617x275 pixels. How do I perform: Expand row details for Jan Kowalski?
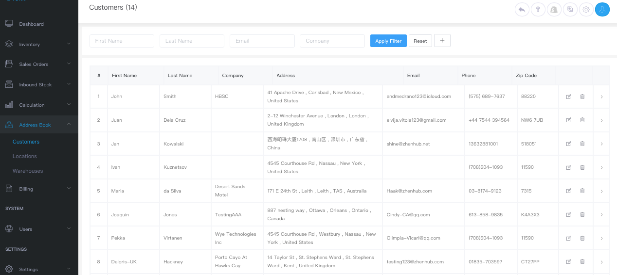coord(601,144)
